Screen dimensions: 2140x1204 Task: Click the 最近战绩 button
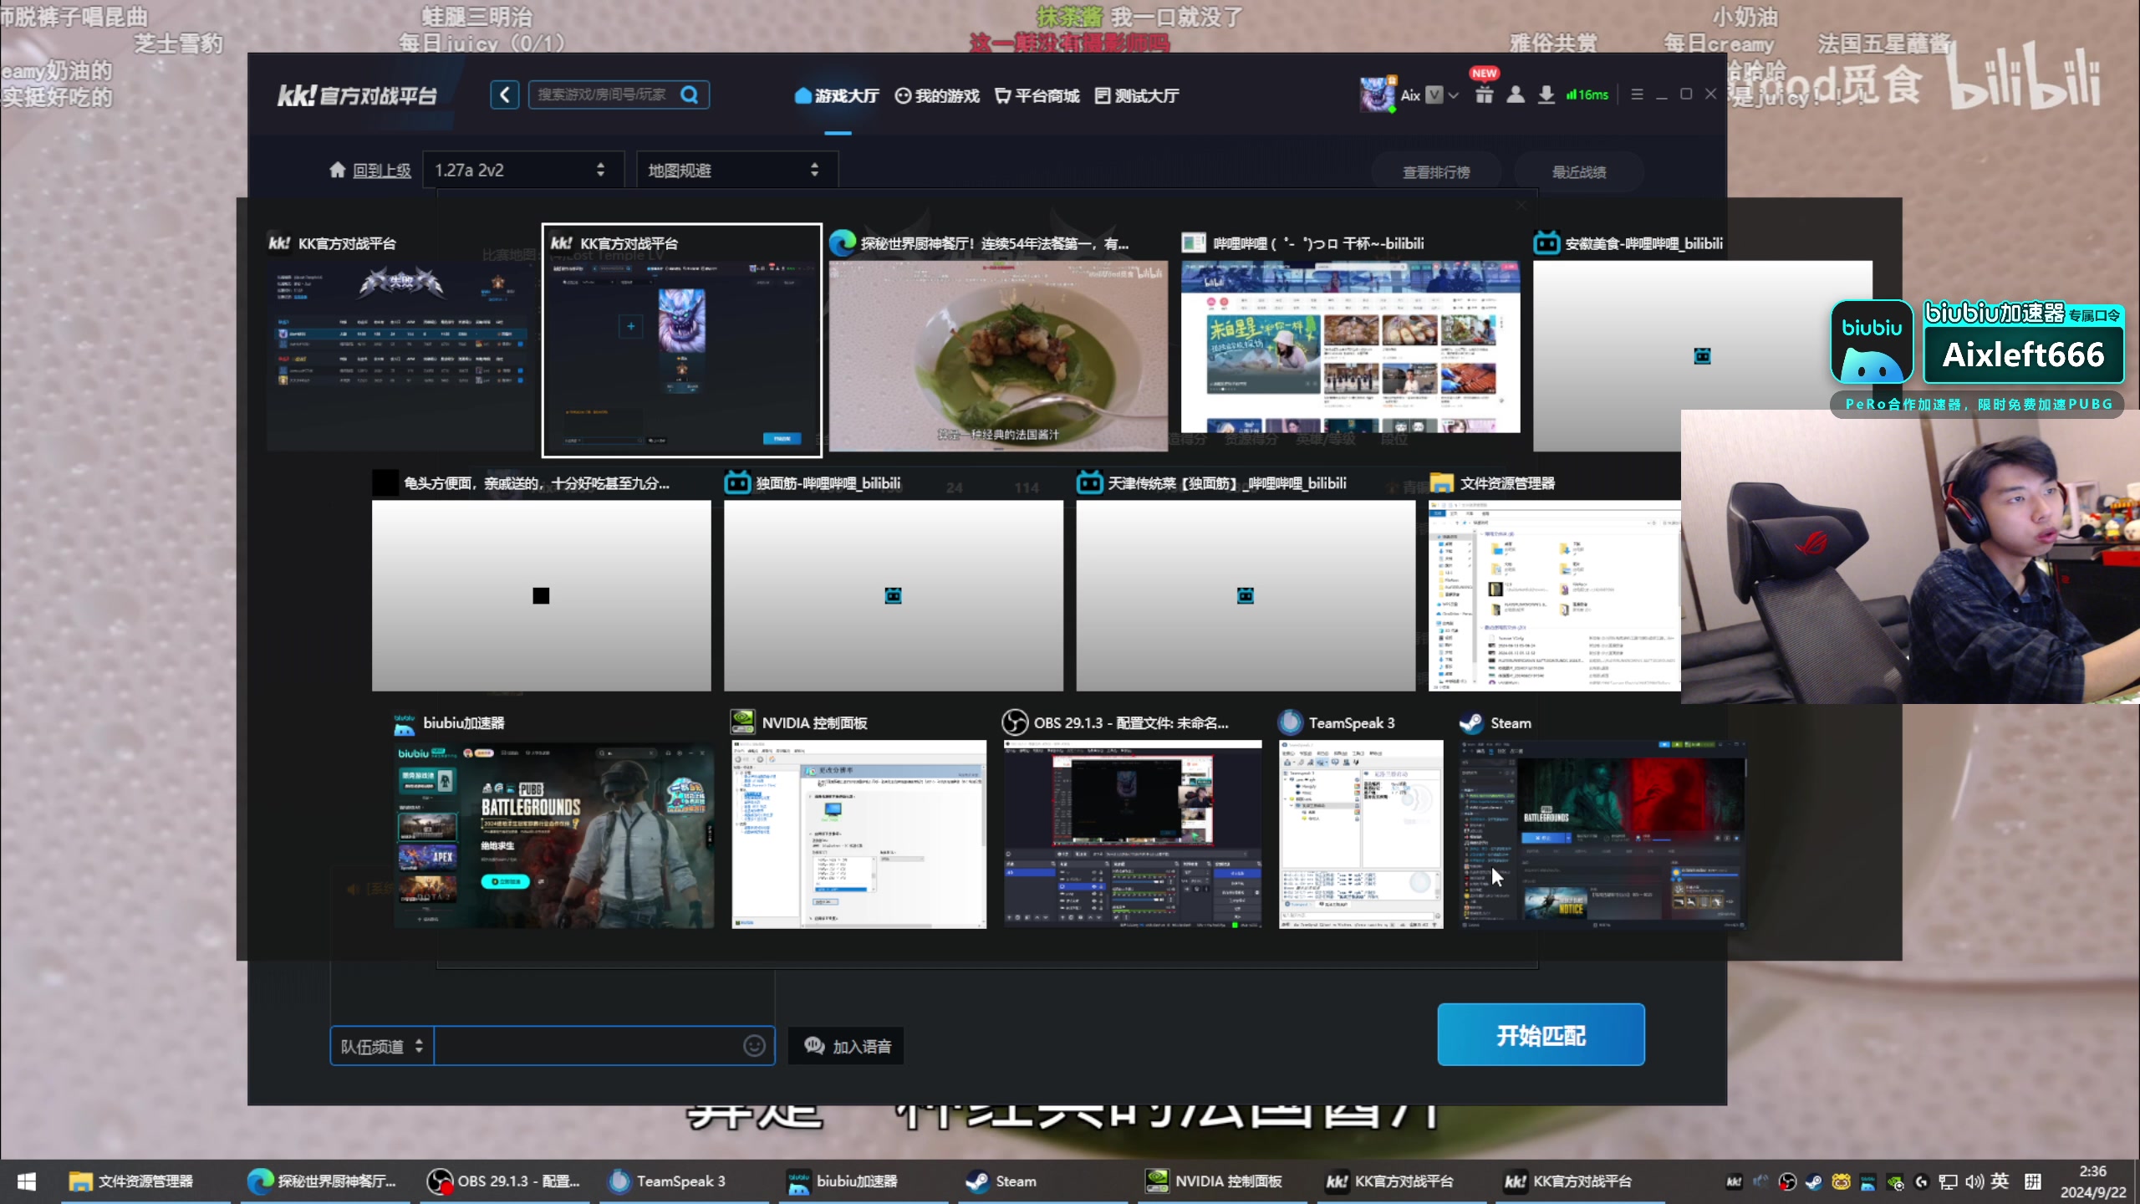(1579, 172)
